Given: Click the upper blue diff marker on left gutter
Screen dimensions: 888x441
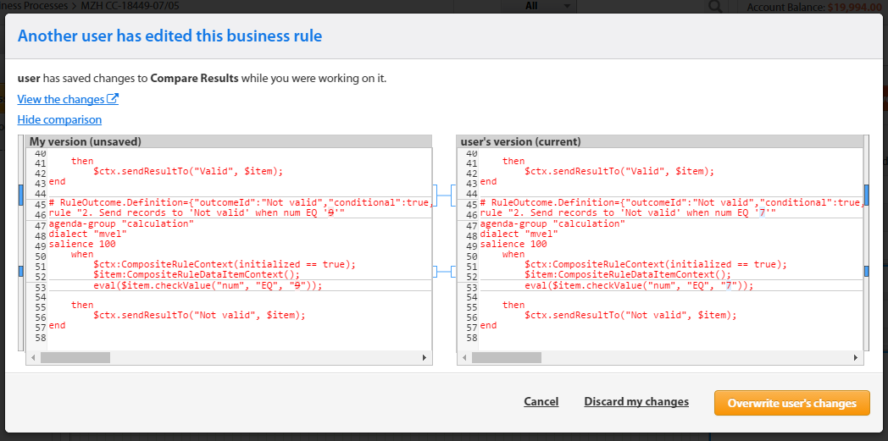Looking at the screenshot, I should tap(21, 195).
